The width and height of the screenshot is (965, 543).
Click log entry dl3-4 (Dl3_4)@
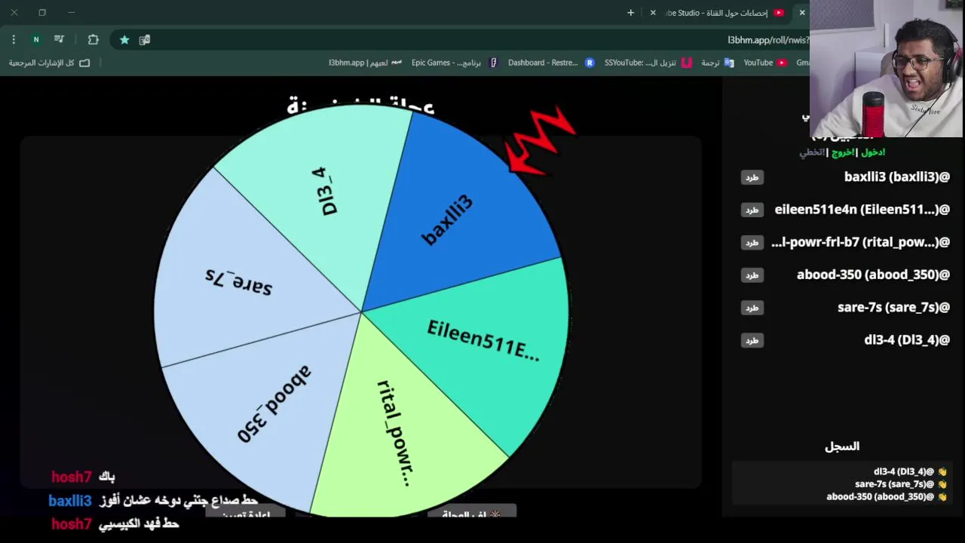904,472
